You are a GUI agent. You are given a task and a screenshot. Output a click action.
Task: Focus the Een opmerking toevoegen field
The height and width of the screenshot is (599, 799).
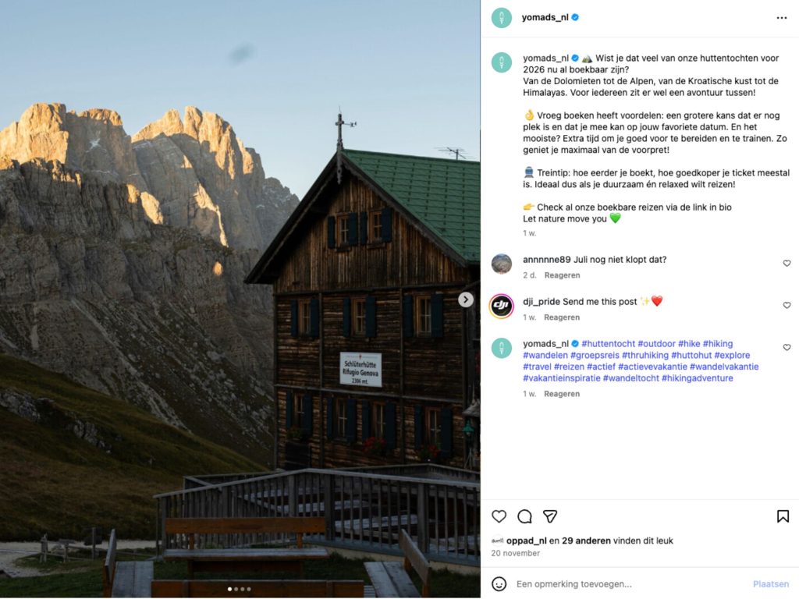point(630,584)
